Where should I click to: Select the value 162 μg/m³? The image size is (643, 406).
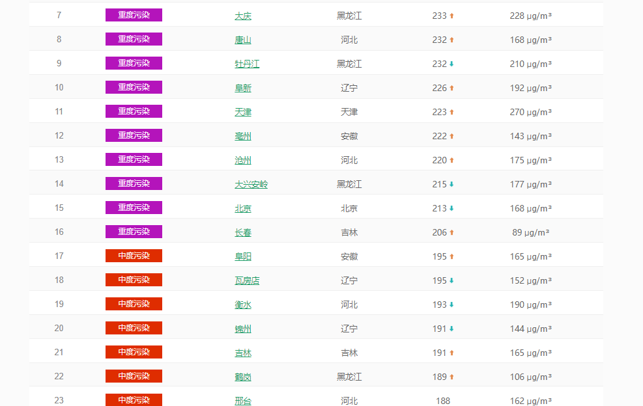pos(531,401)
